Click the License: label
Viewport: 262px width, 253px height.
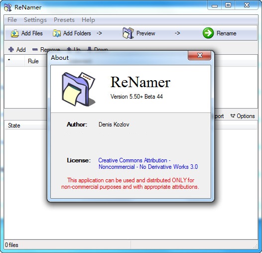(x=79, y=160)
